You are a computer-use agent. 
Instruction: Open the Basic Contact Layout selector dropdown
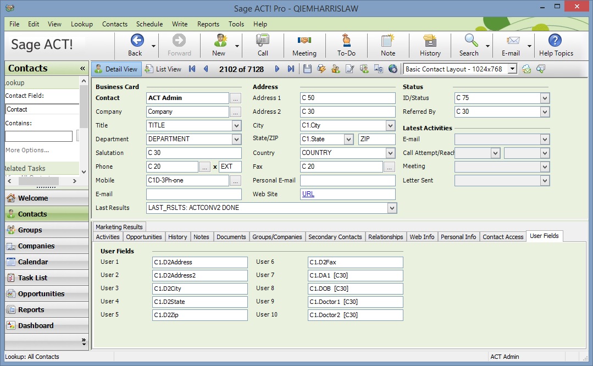click(512, 69)
